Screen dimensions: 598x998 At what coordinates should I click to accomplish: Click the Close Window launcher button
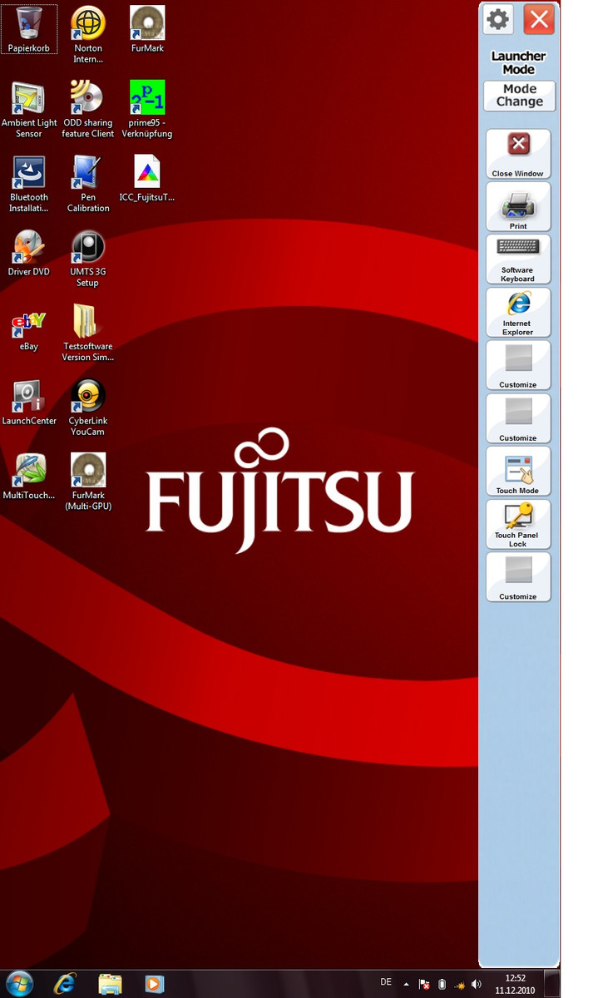click(x=518, y=154)
